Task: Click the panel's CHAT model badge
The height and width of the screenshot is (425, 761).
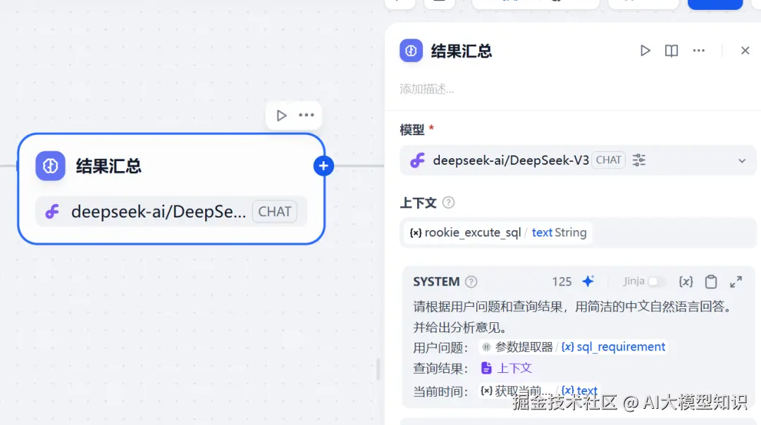Action: (608, 160)
